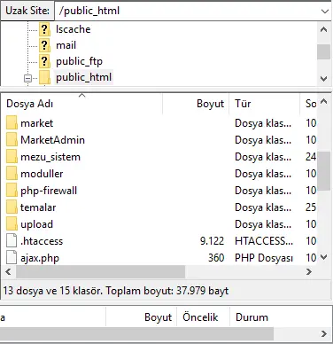Click the tree panel scroll down arrow
Screen dimensions: 333x344
[323, 79]
